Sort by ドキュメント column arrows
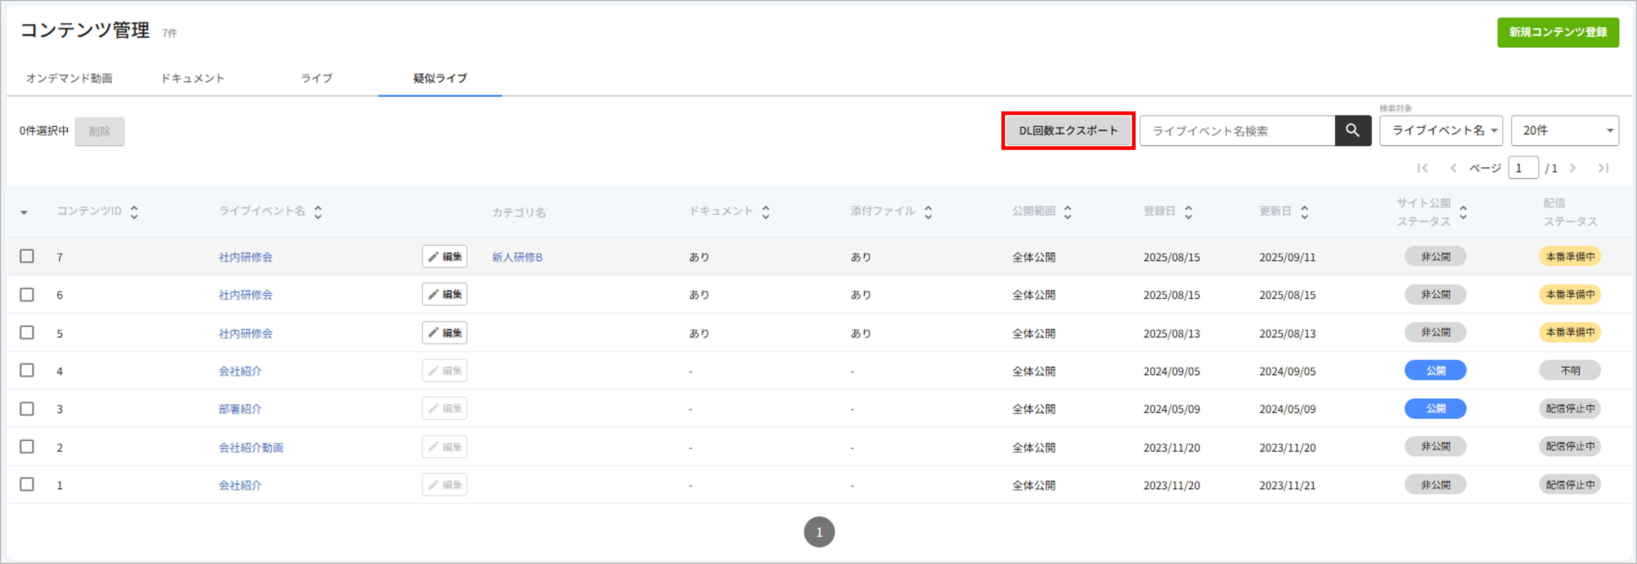Image resolution: width=1637 pixels, height=564 pixels. click(x=766, y=212)
